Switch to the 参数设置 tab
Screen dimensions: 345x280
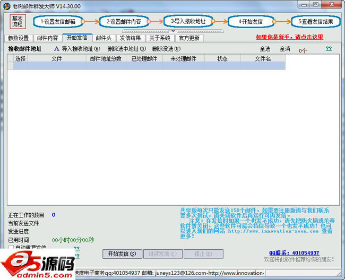pos(19,38)
